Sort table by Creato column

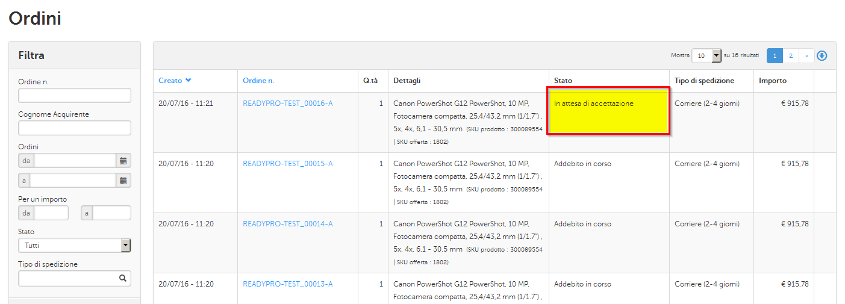(170, 81)
